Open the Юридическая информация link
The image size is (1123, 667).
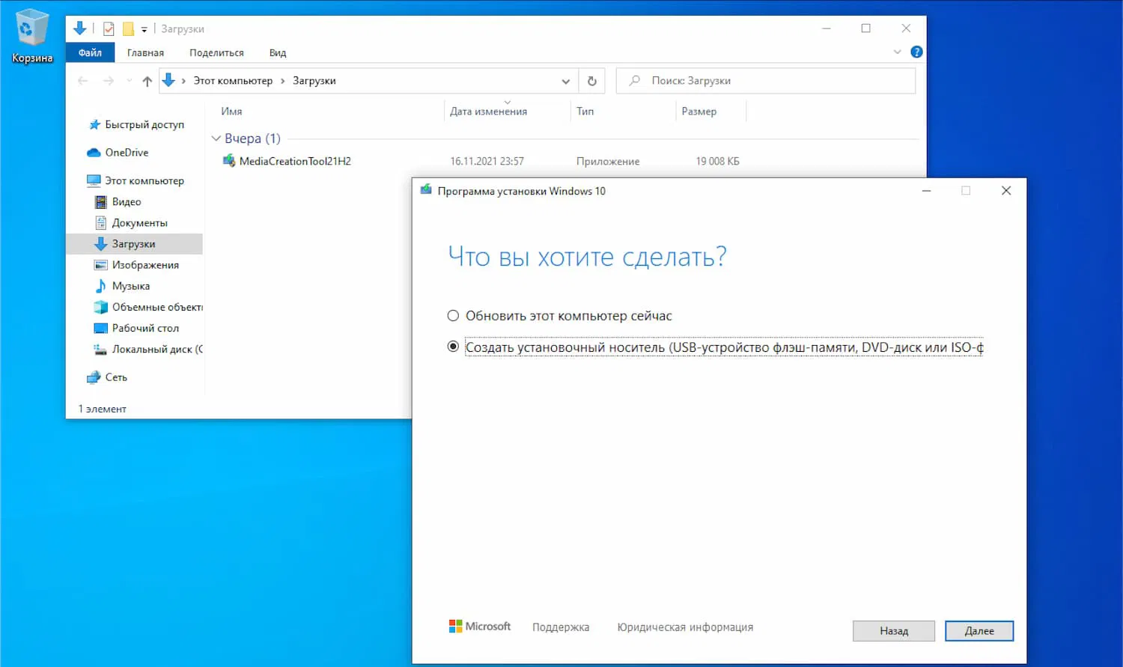[684, 627]
